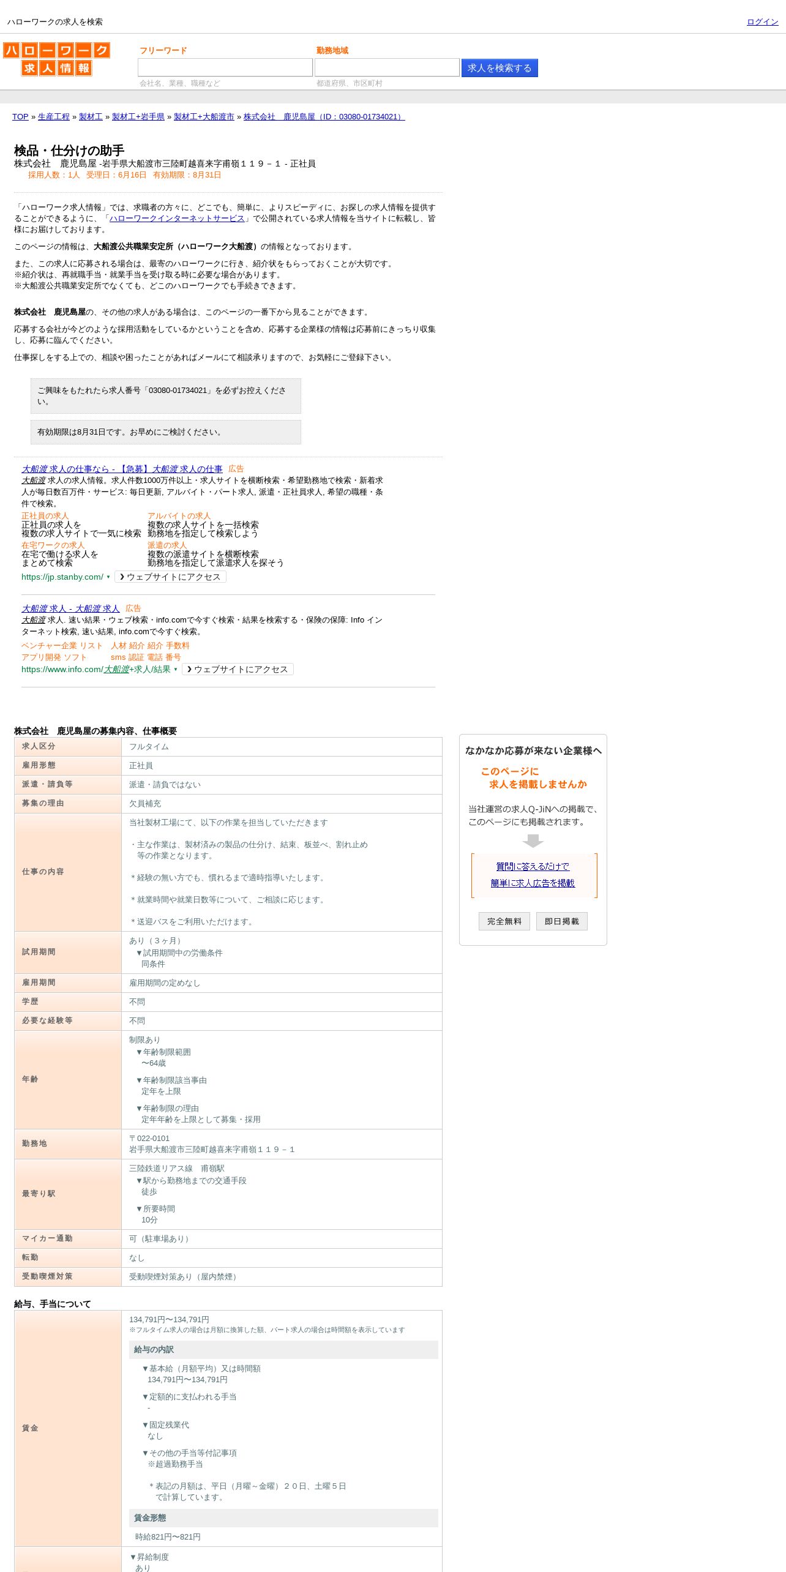Open the www.info.com URL link
Screen dimensions: 786x1572
[x=96, y=670]
